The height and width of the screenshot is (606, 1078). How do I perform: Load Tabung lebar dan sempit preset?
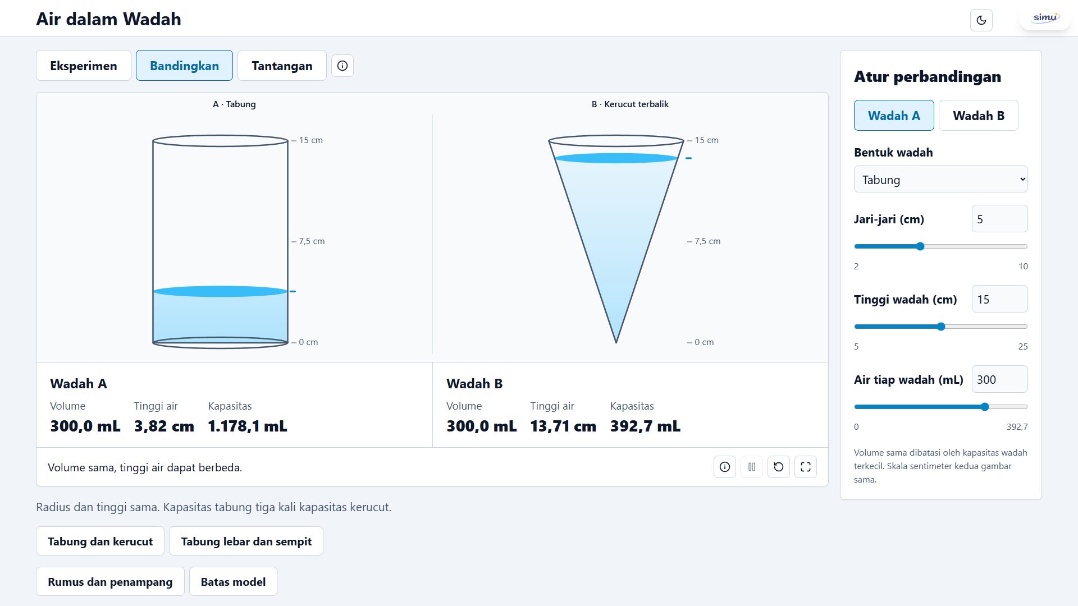tap(246, 541)
